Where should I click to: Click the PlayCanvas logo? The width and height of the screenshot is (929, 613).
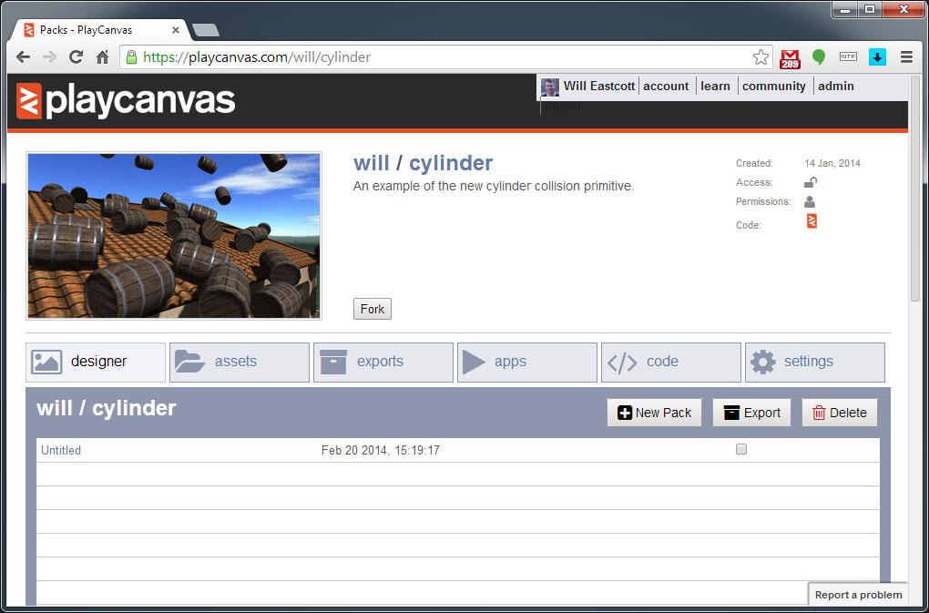click(x=126, y=101)
